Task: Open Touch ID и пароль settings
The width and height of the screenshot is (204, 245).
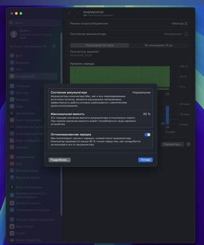Action: click(33, 203)
